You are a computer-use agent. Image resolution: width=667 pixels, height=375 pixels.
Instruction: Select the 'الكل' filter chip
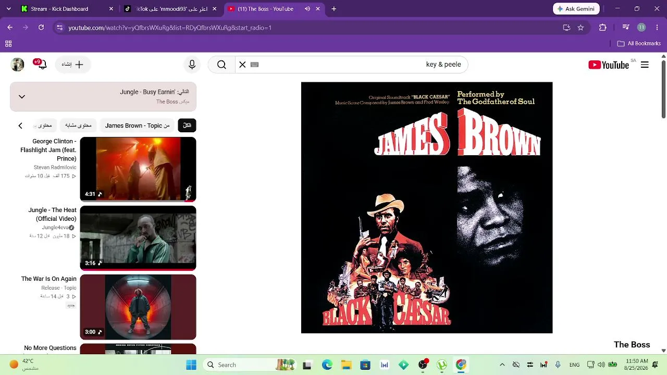187,126
